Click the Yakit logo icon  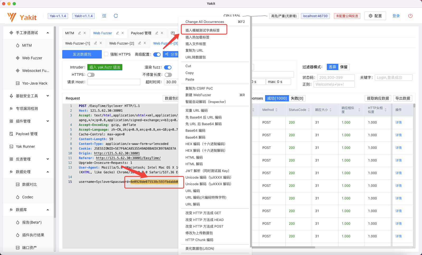12,17
